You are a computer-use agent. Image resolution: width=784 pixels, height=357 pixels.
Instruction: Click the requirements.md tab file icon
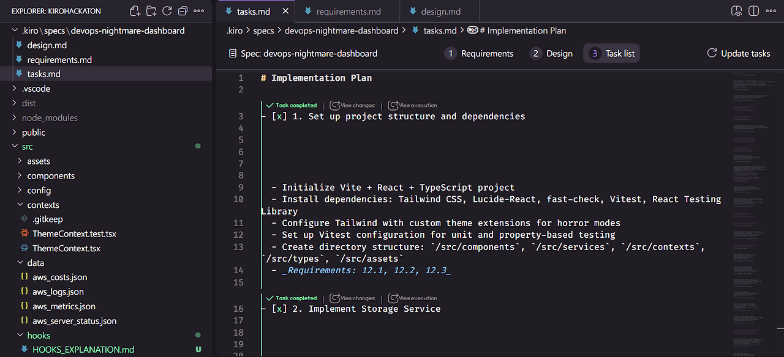click(x=307, y=12)
